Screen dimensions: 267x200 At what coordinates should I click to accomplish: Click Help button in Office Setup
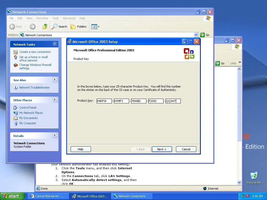[x=81, y=149]
